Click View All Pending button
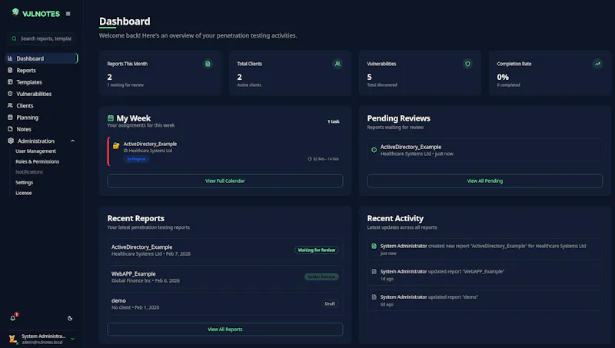The image size is (615, 348). click(485, 181)
